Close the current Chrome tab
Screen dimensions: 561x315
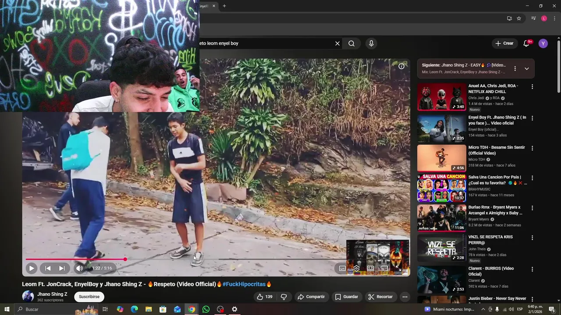(214, 6)
